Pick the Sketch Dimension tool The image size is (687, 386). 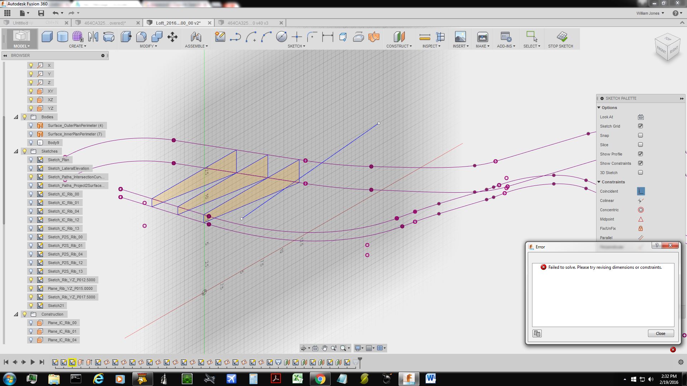tap(327, 37)
